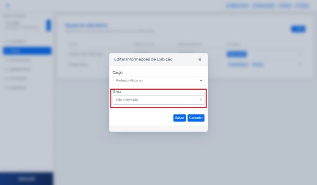Screen dimensions: 317x185
Task: Select the highlighted blue sidebar item
Action: click(x=27, y=51)
